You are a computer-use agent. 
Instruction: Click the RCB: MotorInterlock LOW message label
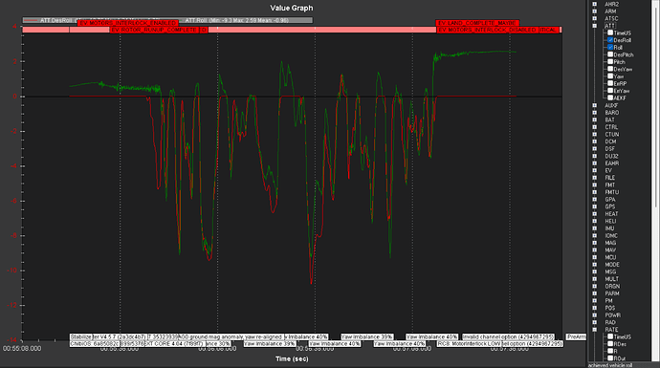coord(469,343)
